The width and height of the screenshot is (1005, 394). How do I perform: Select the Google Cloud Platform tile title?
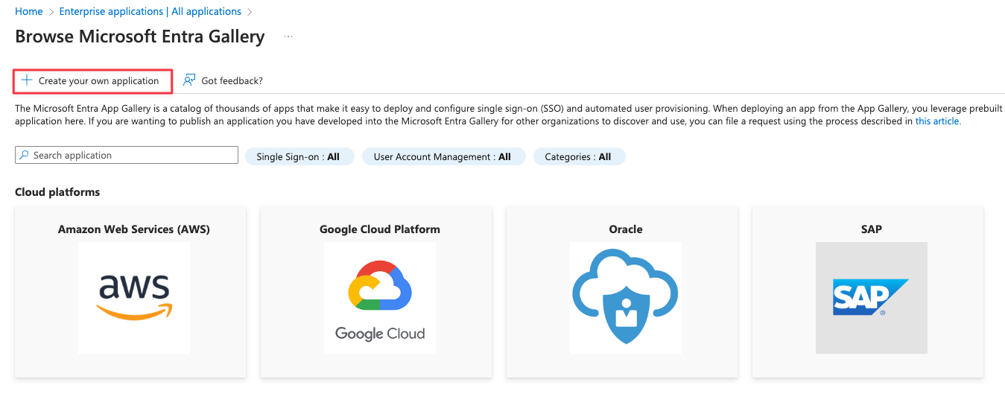point(380,229)
